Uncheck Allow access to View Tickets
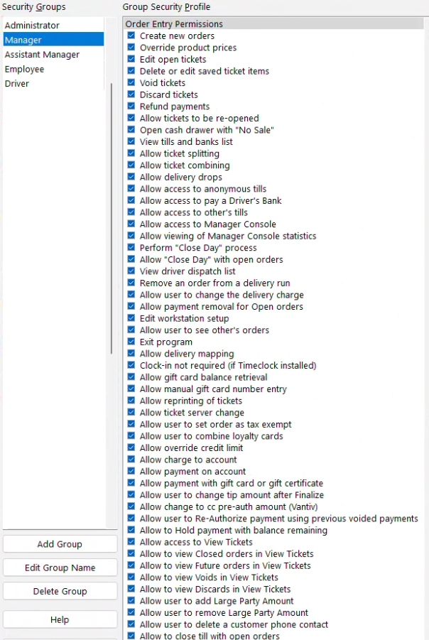The height and width of the screenshot is (640, 429). pyautogui.click(x=131, y=542)
